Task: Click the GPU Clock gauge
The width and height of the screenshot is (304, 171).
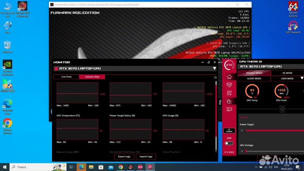Action: coord(281,91)
